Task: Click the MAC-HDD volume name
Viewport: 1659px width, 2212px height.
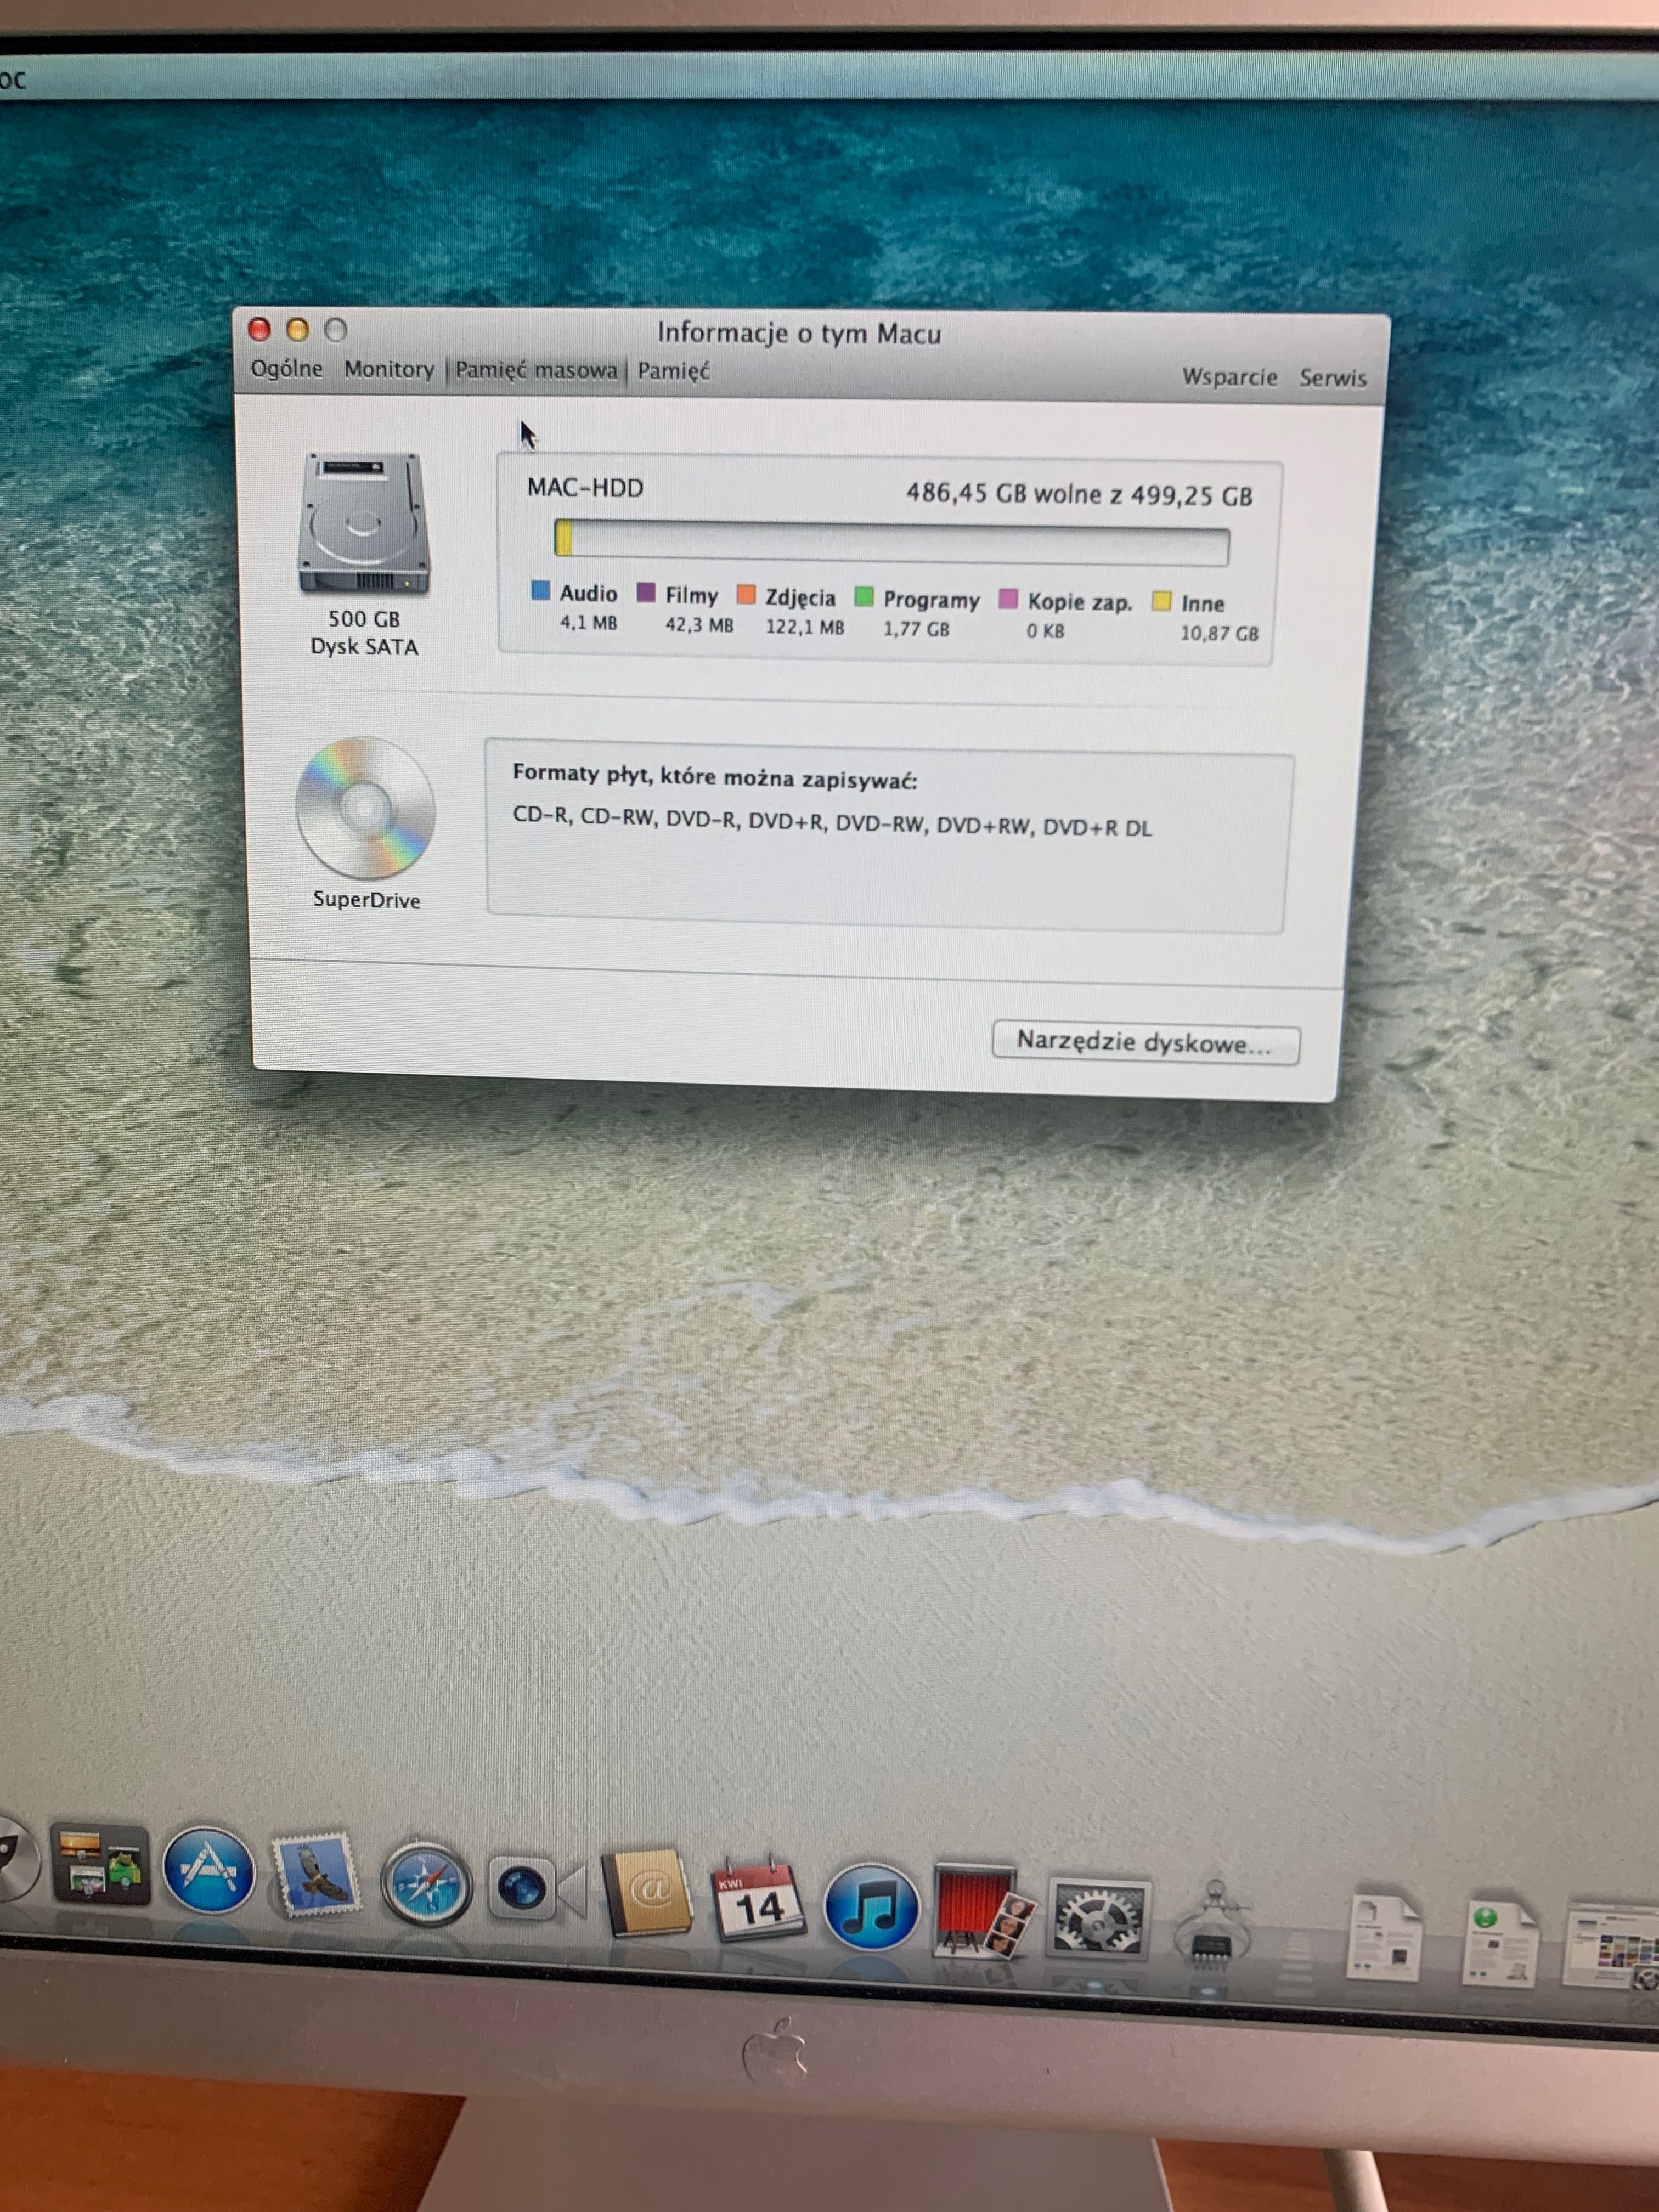Action: [585, 487]
